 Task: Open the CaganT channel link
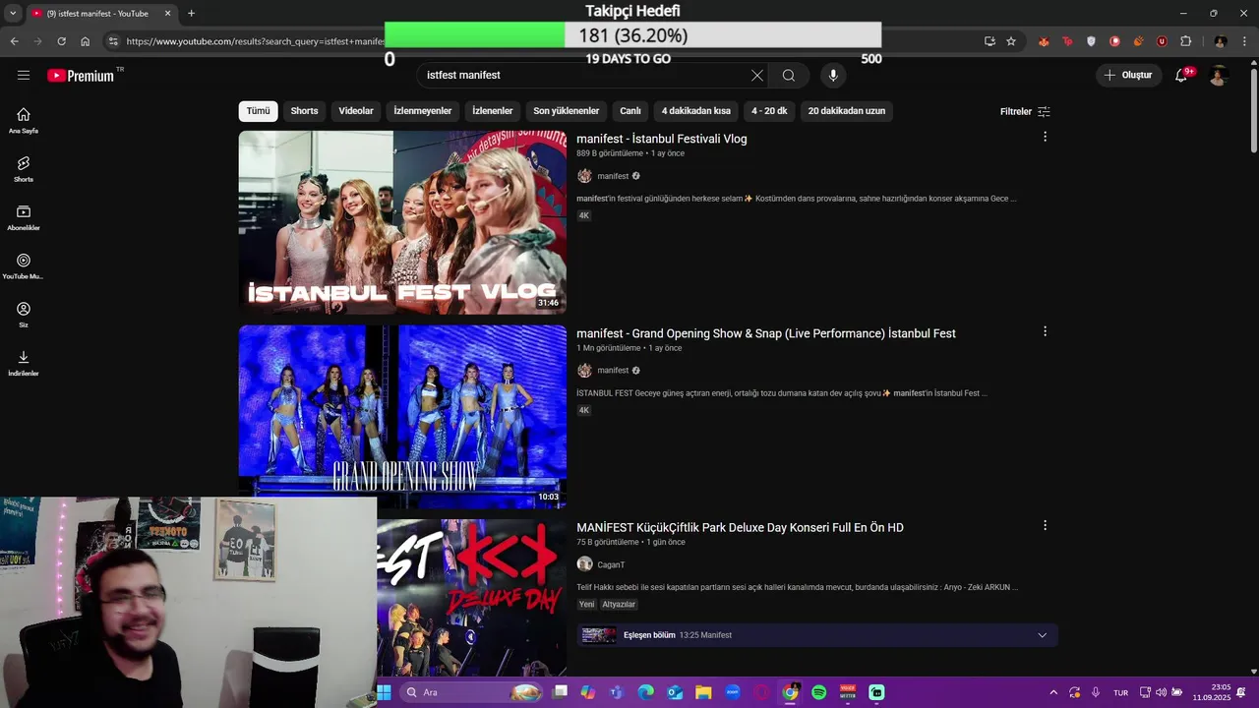click(x=611, y=564)
